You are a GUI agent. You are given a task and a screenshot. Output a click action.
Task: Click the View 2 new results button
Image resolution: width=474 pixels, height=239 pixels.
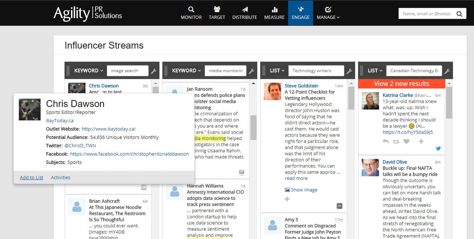pyautogui.click(x=402, y=83)
